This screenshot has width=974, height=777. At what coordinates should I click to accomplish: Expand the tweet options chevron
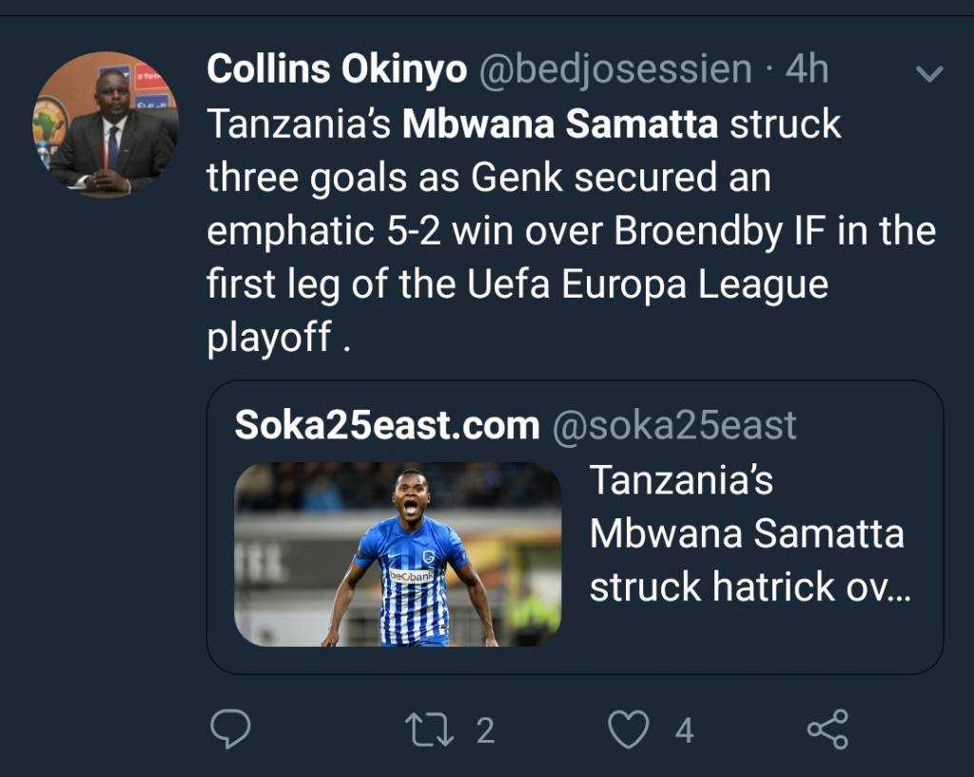pos(930,74)
